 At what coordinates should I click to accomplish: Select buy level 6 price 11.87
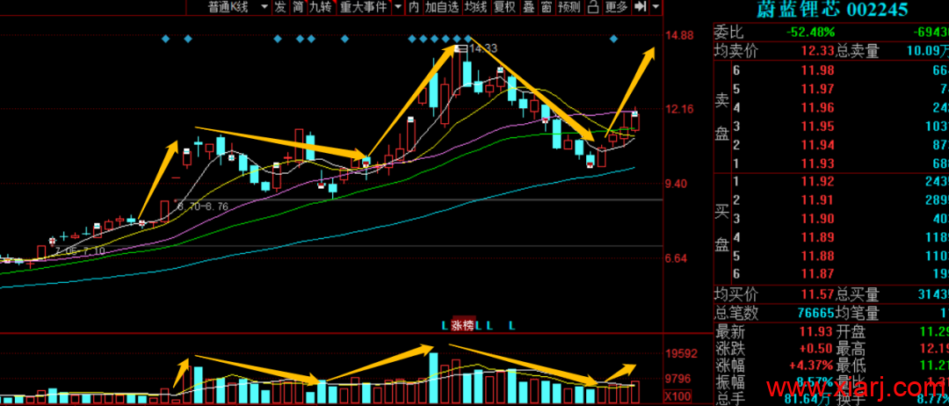pos(817,274)
